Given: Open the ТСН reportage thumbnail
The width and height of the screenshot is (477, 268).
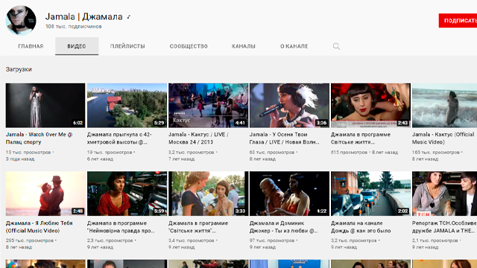Looking at the screenshot, I should click(x=444, y=194).
